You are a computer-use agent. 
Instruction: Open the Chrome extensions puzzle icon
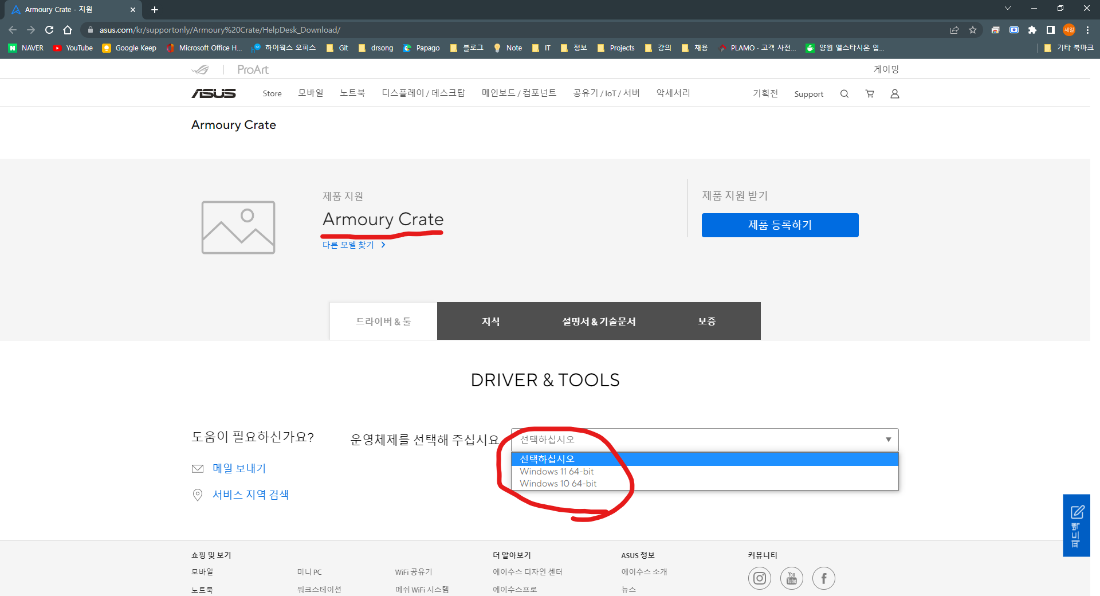(1032, 30)
